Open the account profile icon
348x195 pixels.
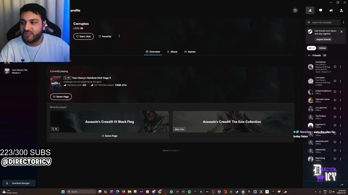pyautogui.click(x=341, y=10)
